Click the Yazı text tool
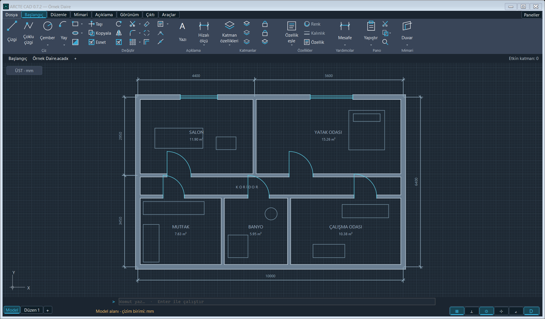 pos(182,32)
